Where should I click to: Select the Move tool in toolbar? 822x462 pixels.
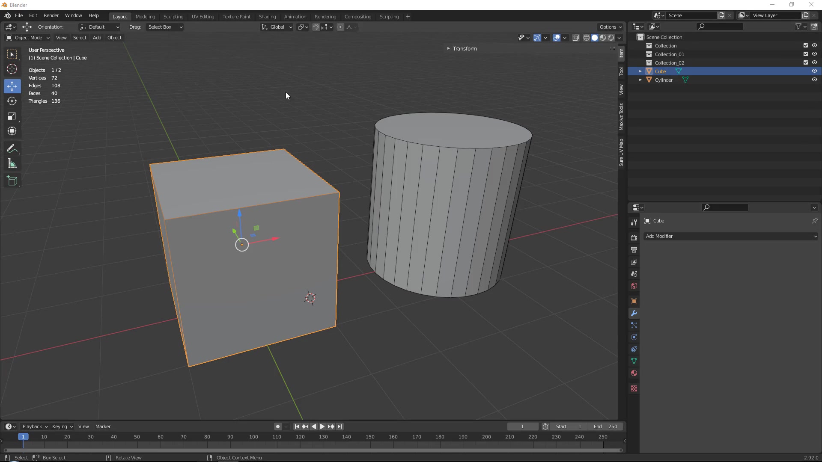click(12, 86)
